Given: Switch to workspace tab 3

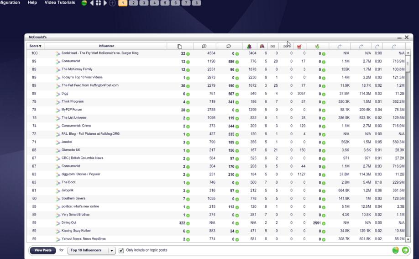Looking at the screenshot, I should point(144,3).
